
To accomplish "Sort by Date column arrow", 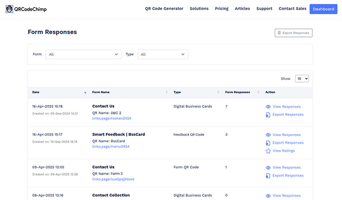I will 85,92.
